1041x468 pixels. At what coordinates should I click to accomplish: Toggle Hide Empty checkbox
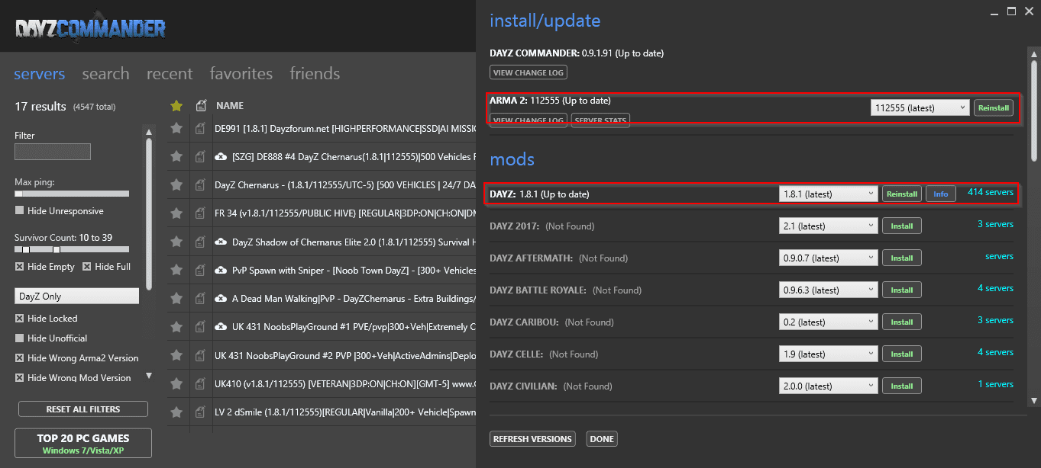[x=20, y=267]
